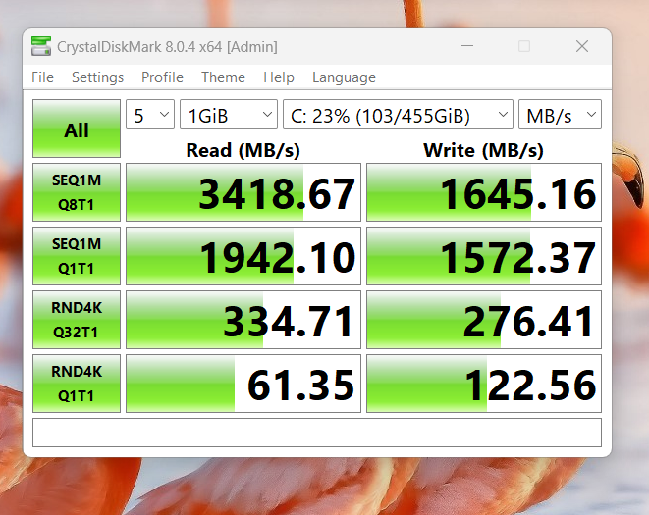Click the SEQ1M Q1T1 write result 1572.37
Viewport: 649px width, 515px height.
click(x=484, y=256)
